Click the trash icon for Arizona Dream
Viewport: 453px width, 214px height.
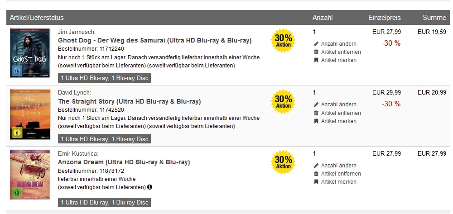(316, 174)
